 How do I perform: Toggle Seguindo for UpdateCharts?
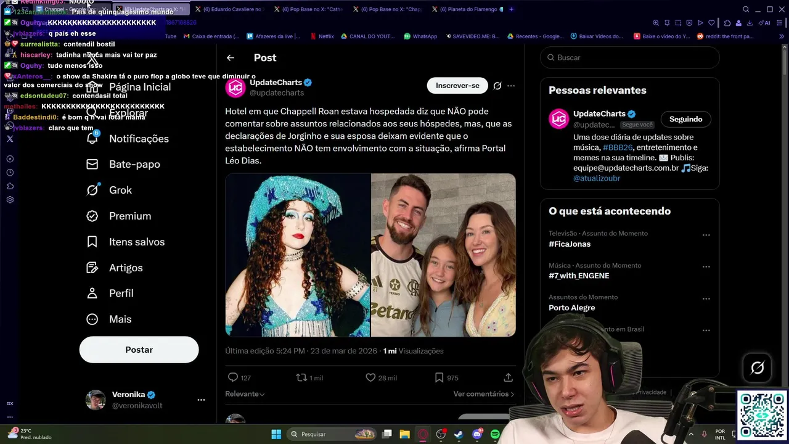pyautogui.click(x=685, y=119)
